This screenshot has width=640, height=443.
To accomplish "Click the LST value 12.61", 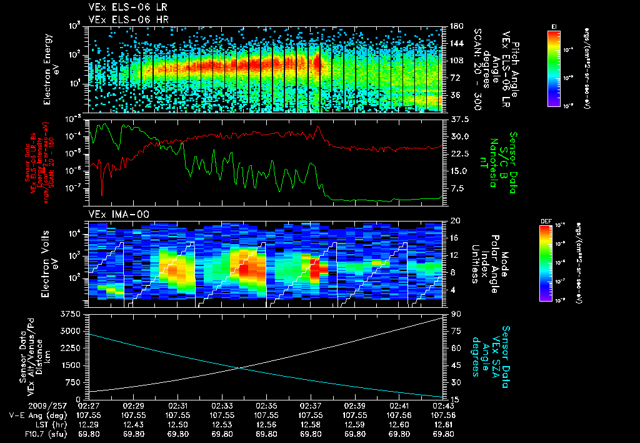I will (443, 425).
